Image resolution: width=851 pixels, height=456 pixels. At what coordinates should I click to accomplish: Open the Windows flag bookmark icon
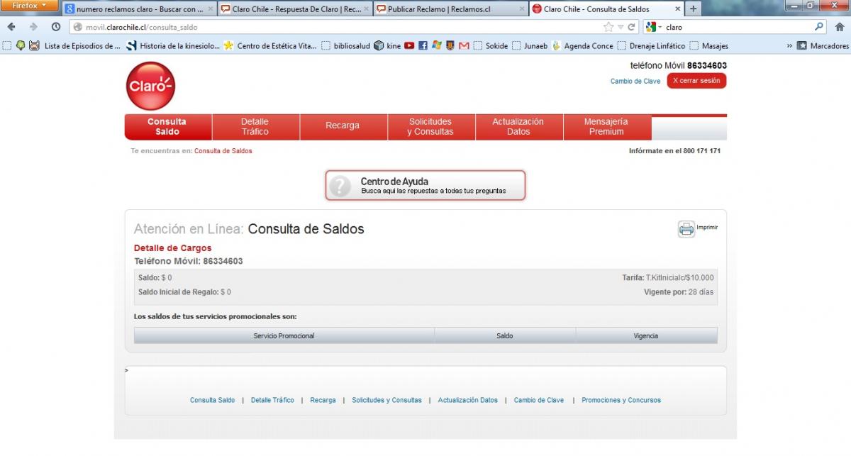tap(437, 46)
